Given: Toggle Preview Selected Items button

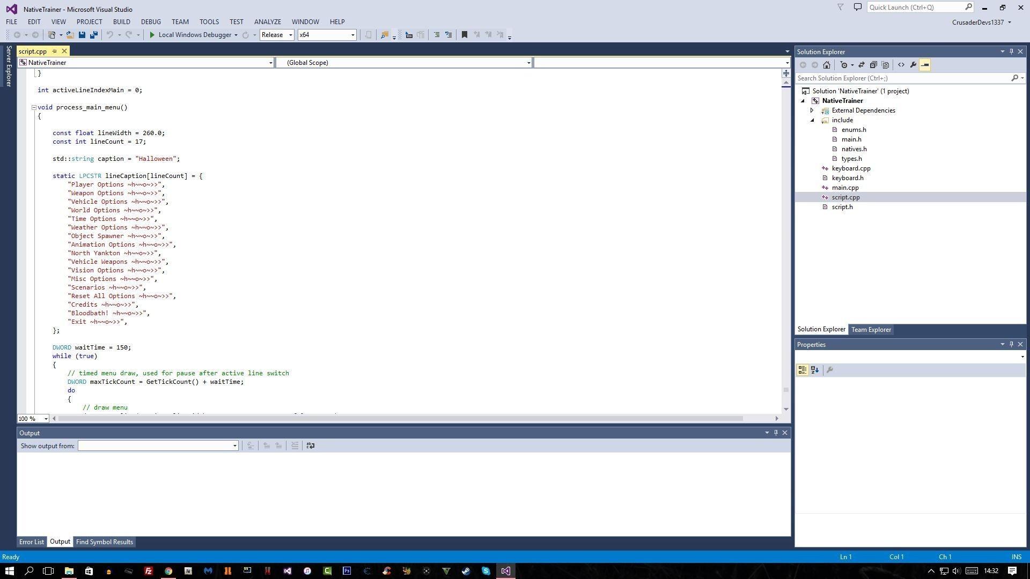Looking at the screenshot, I should (925, 65).
